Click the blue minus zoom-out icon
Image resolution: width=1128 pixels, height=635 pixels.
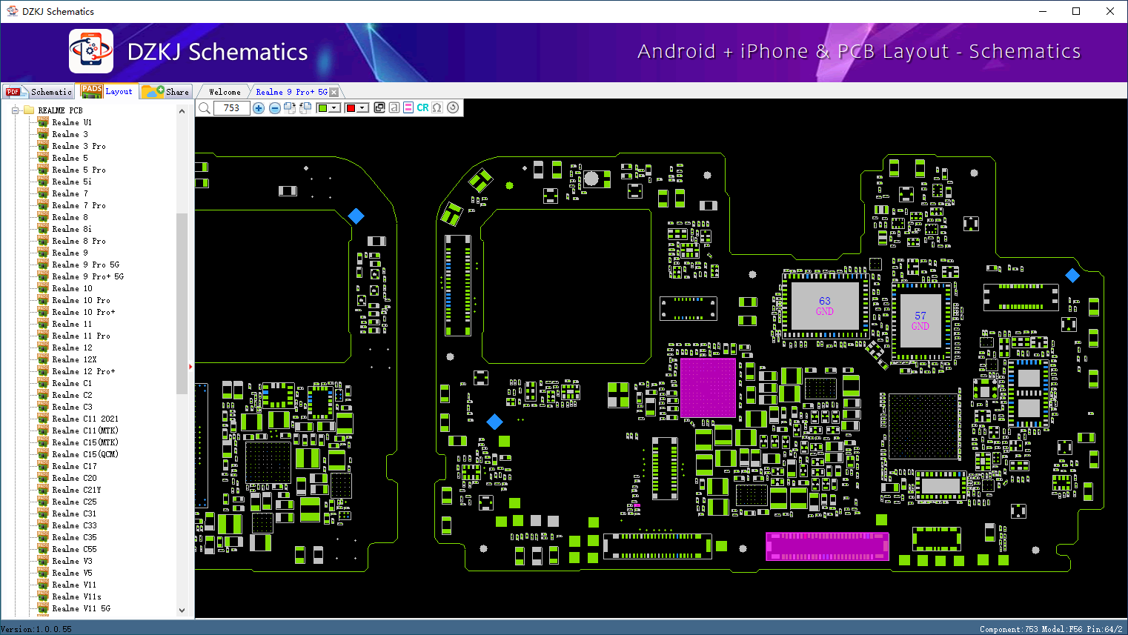[275, 108]
